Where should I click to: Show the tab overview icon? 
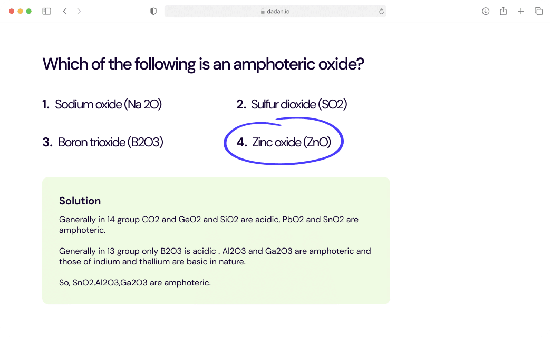538,11
